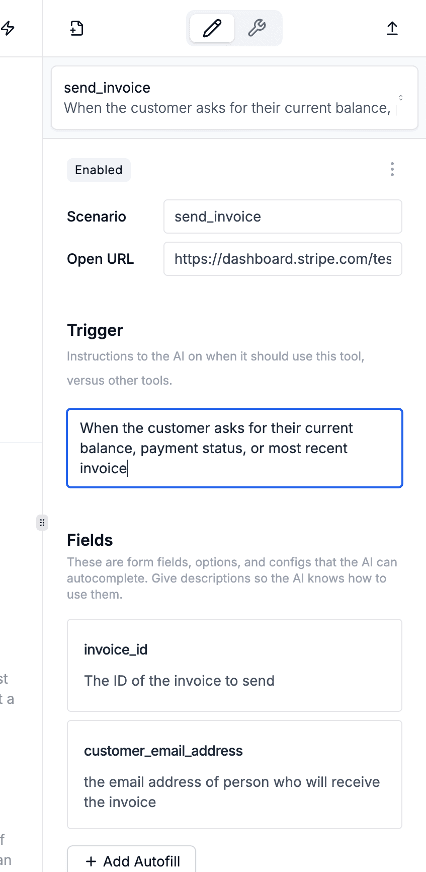Click inside the Open URL input field
The height and width of the screenshot is (872, 426).
click(x=283, y=259)
